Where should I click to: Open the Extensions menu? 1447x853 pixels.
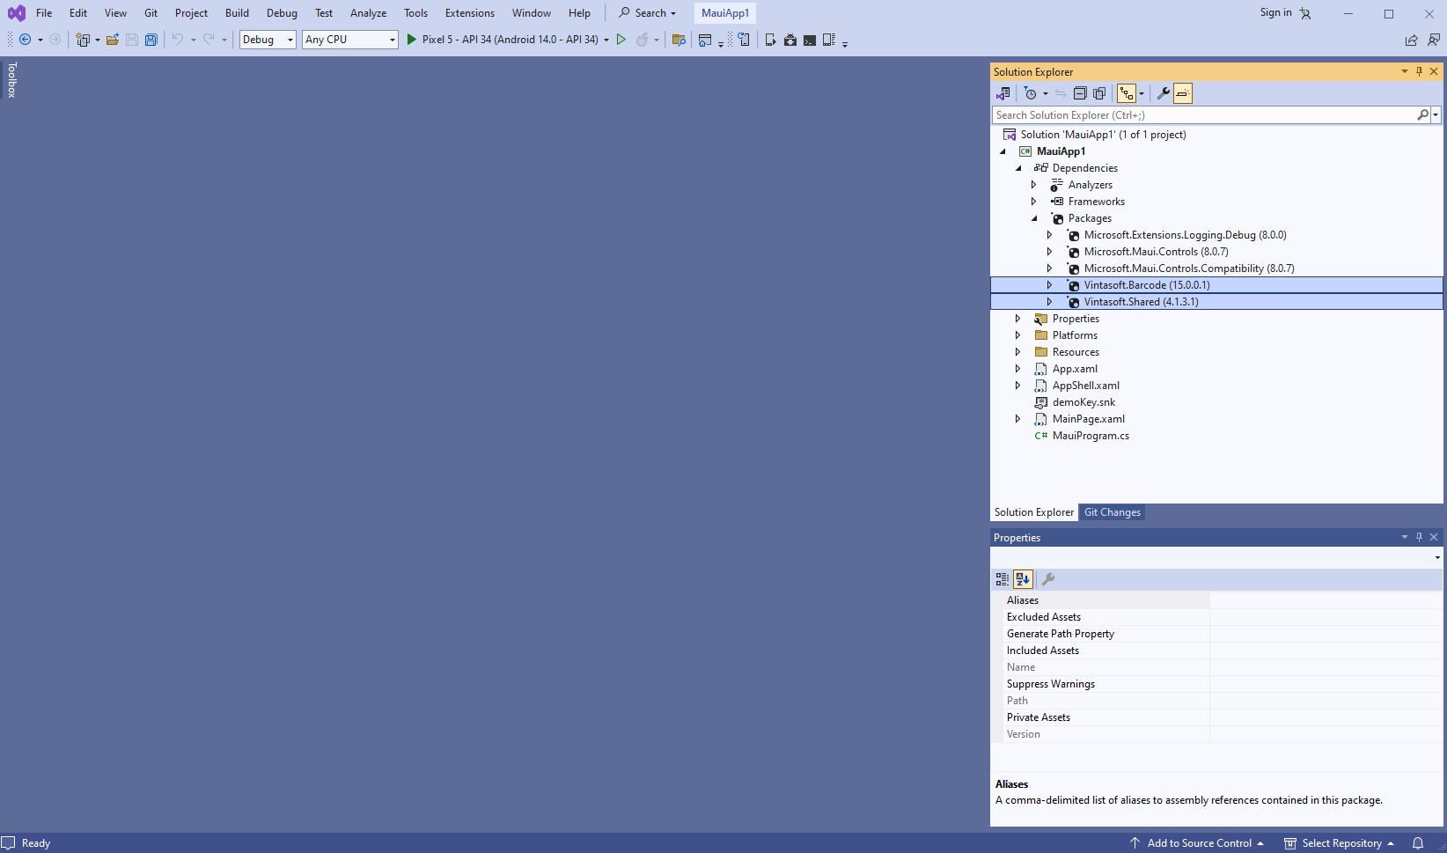click(470, 13)
